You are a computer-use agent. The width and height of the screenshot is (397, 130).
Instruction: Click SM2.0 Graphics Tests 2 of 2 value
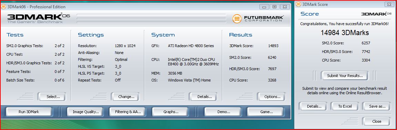60,46
